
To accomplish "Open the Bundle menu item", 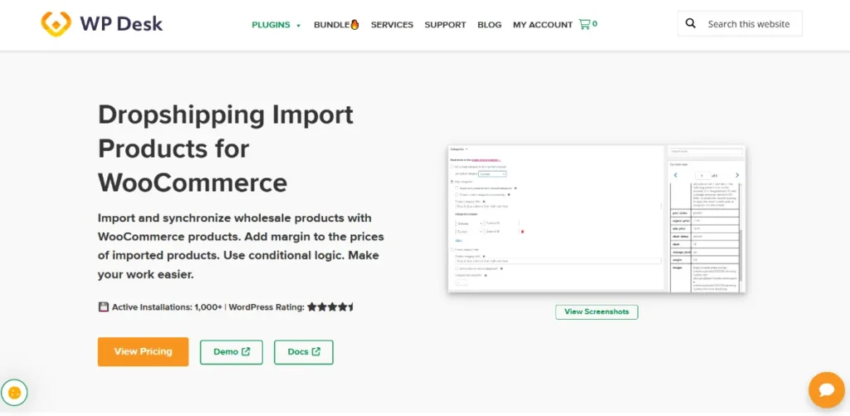I will [336, 25].
